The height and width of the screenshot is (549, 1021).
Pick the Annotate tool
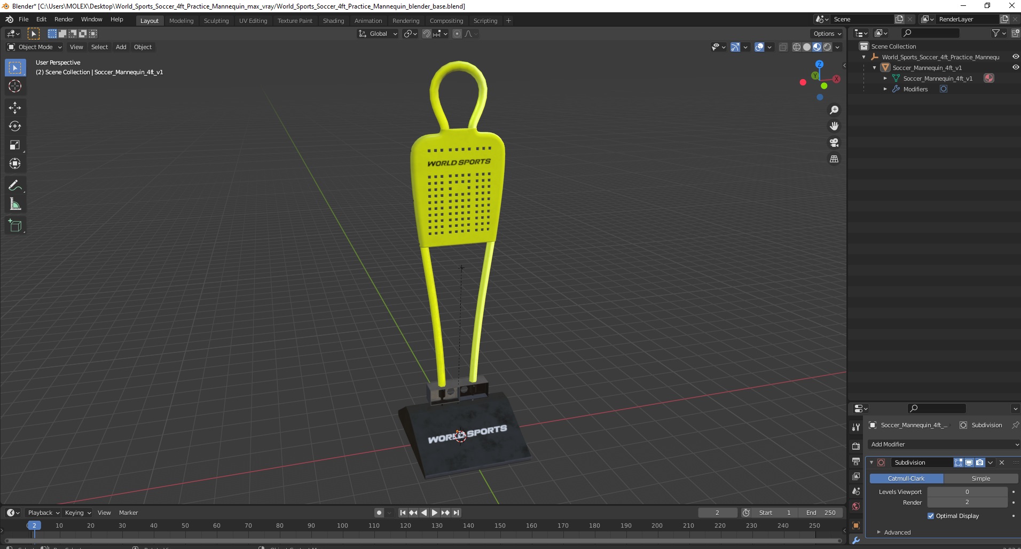pyautogui.click(x=15, y=186)
